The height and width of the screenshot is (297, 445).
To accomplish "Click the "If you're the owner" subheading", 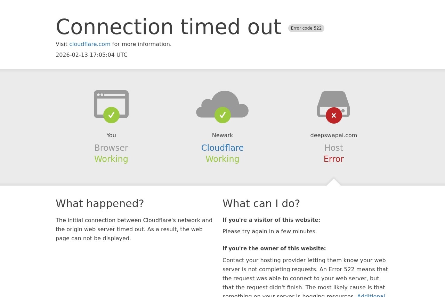I will point(274,249).
